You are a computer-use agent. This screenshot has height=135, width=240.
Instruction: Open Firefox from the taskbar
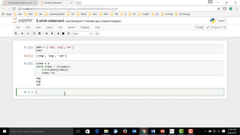[125, 131]
